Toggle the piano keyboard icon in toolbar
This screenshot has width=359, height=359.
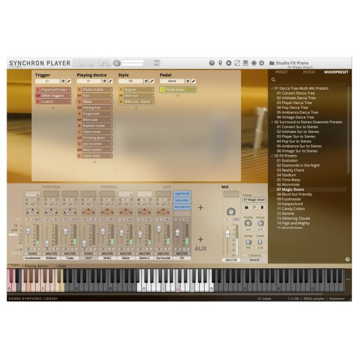tap(245, 63)
